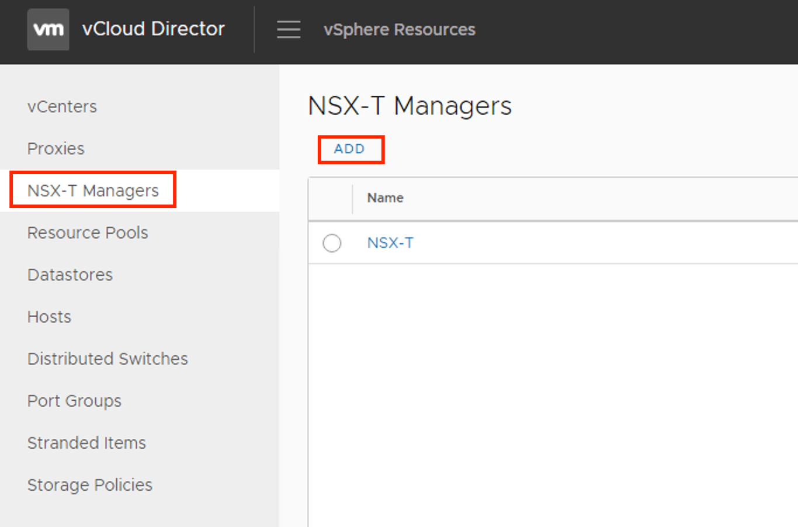Click the VMware vm logo icon
This screenshot has width=798, height=527.
click(x=48, y=29)
